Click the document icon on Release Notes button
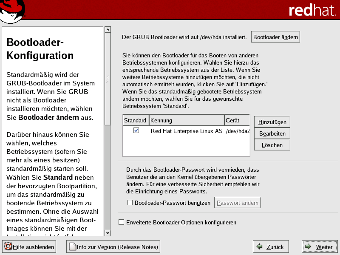 coord(72,246)
